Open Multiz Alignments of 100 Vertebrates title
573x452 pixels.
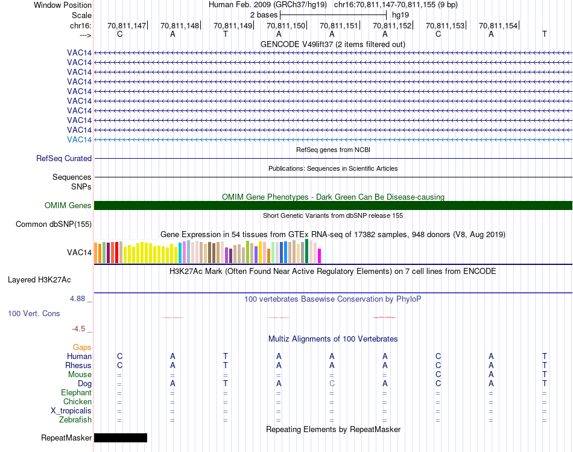333,339
